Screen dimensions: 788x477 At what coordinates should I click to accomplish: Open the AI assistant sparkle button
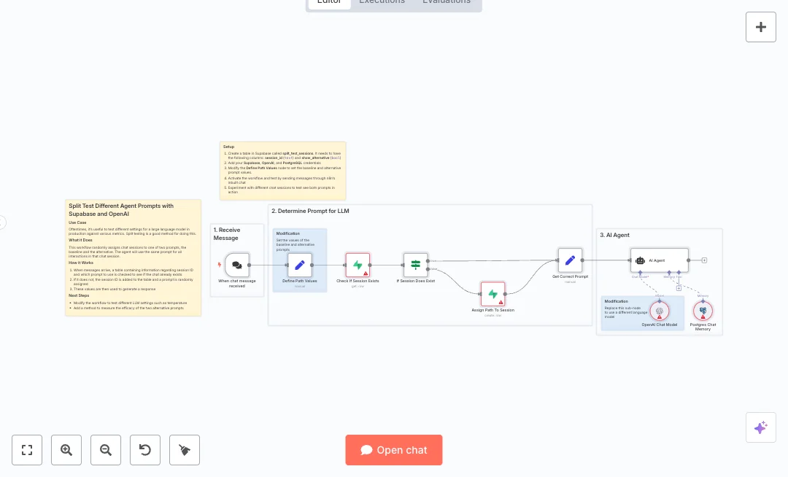coord(760,427)
